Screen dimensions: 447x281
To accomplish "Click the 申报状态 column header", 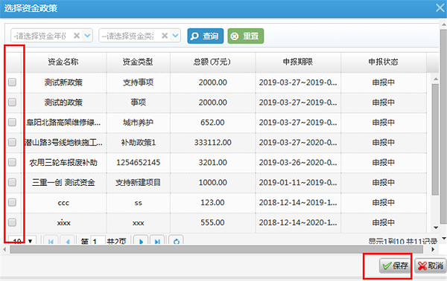I will coord(384,62).
